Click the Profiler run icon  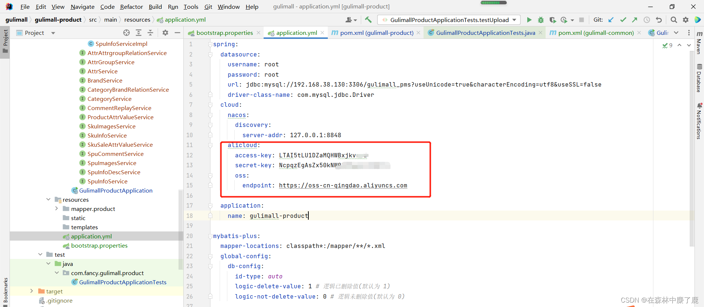(x=564, y=20)
